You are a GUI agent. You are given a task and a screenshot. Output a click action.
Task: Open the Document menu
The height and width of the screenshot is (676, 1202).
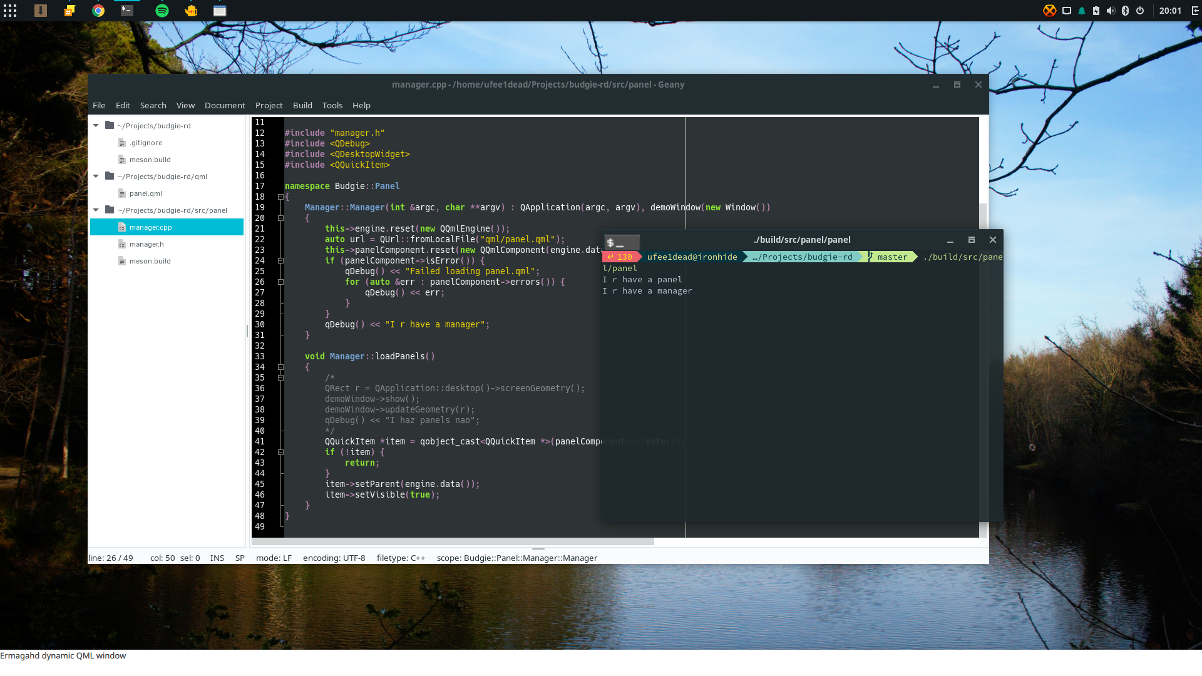point(225,105)
